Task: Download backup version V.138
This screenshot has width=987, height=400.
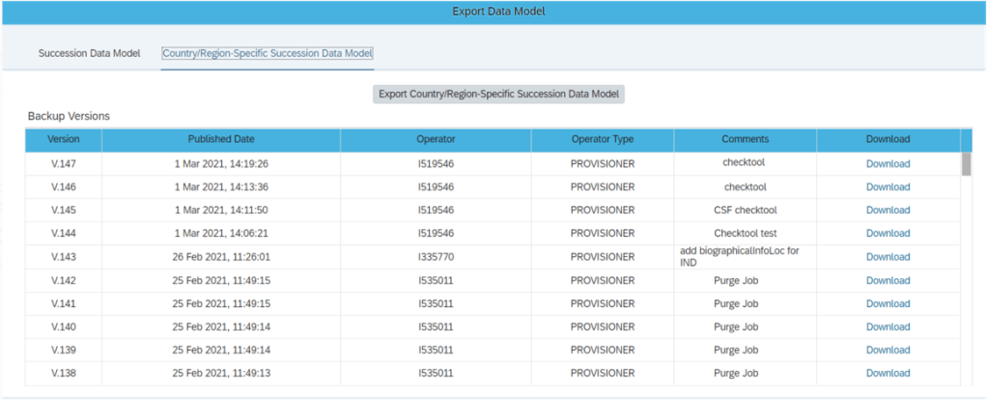Action: pyautogui.click(x=888, y=373)
